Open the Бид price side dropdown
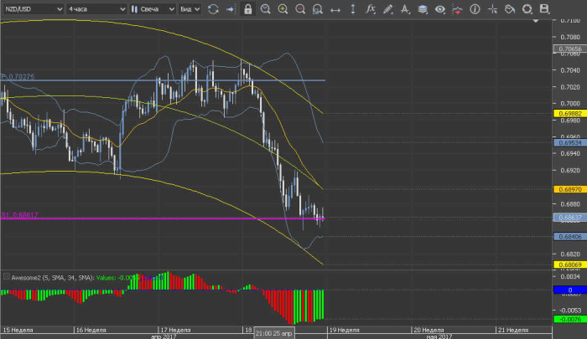The image size is (587, 339). pyautogui.click(x=190, y=9)
